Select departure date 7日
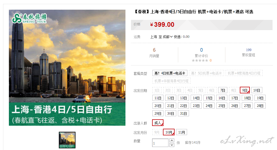This screenshot has height=150, width=277. point(223,90)
